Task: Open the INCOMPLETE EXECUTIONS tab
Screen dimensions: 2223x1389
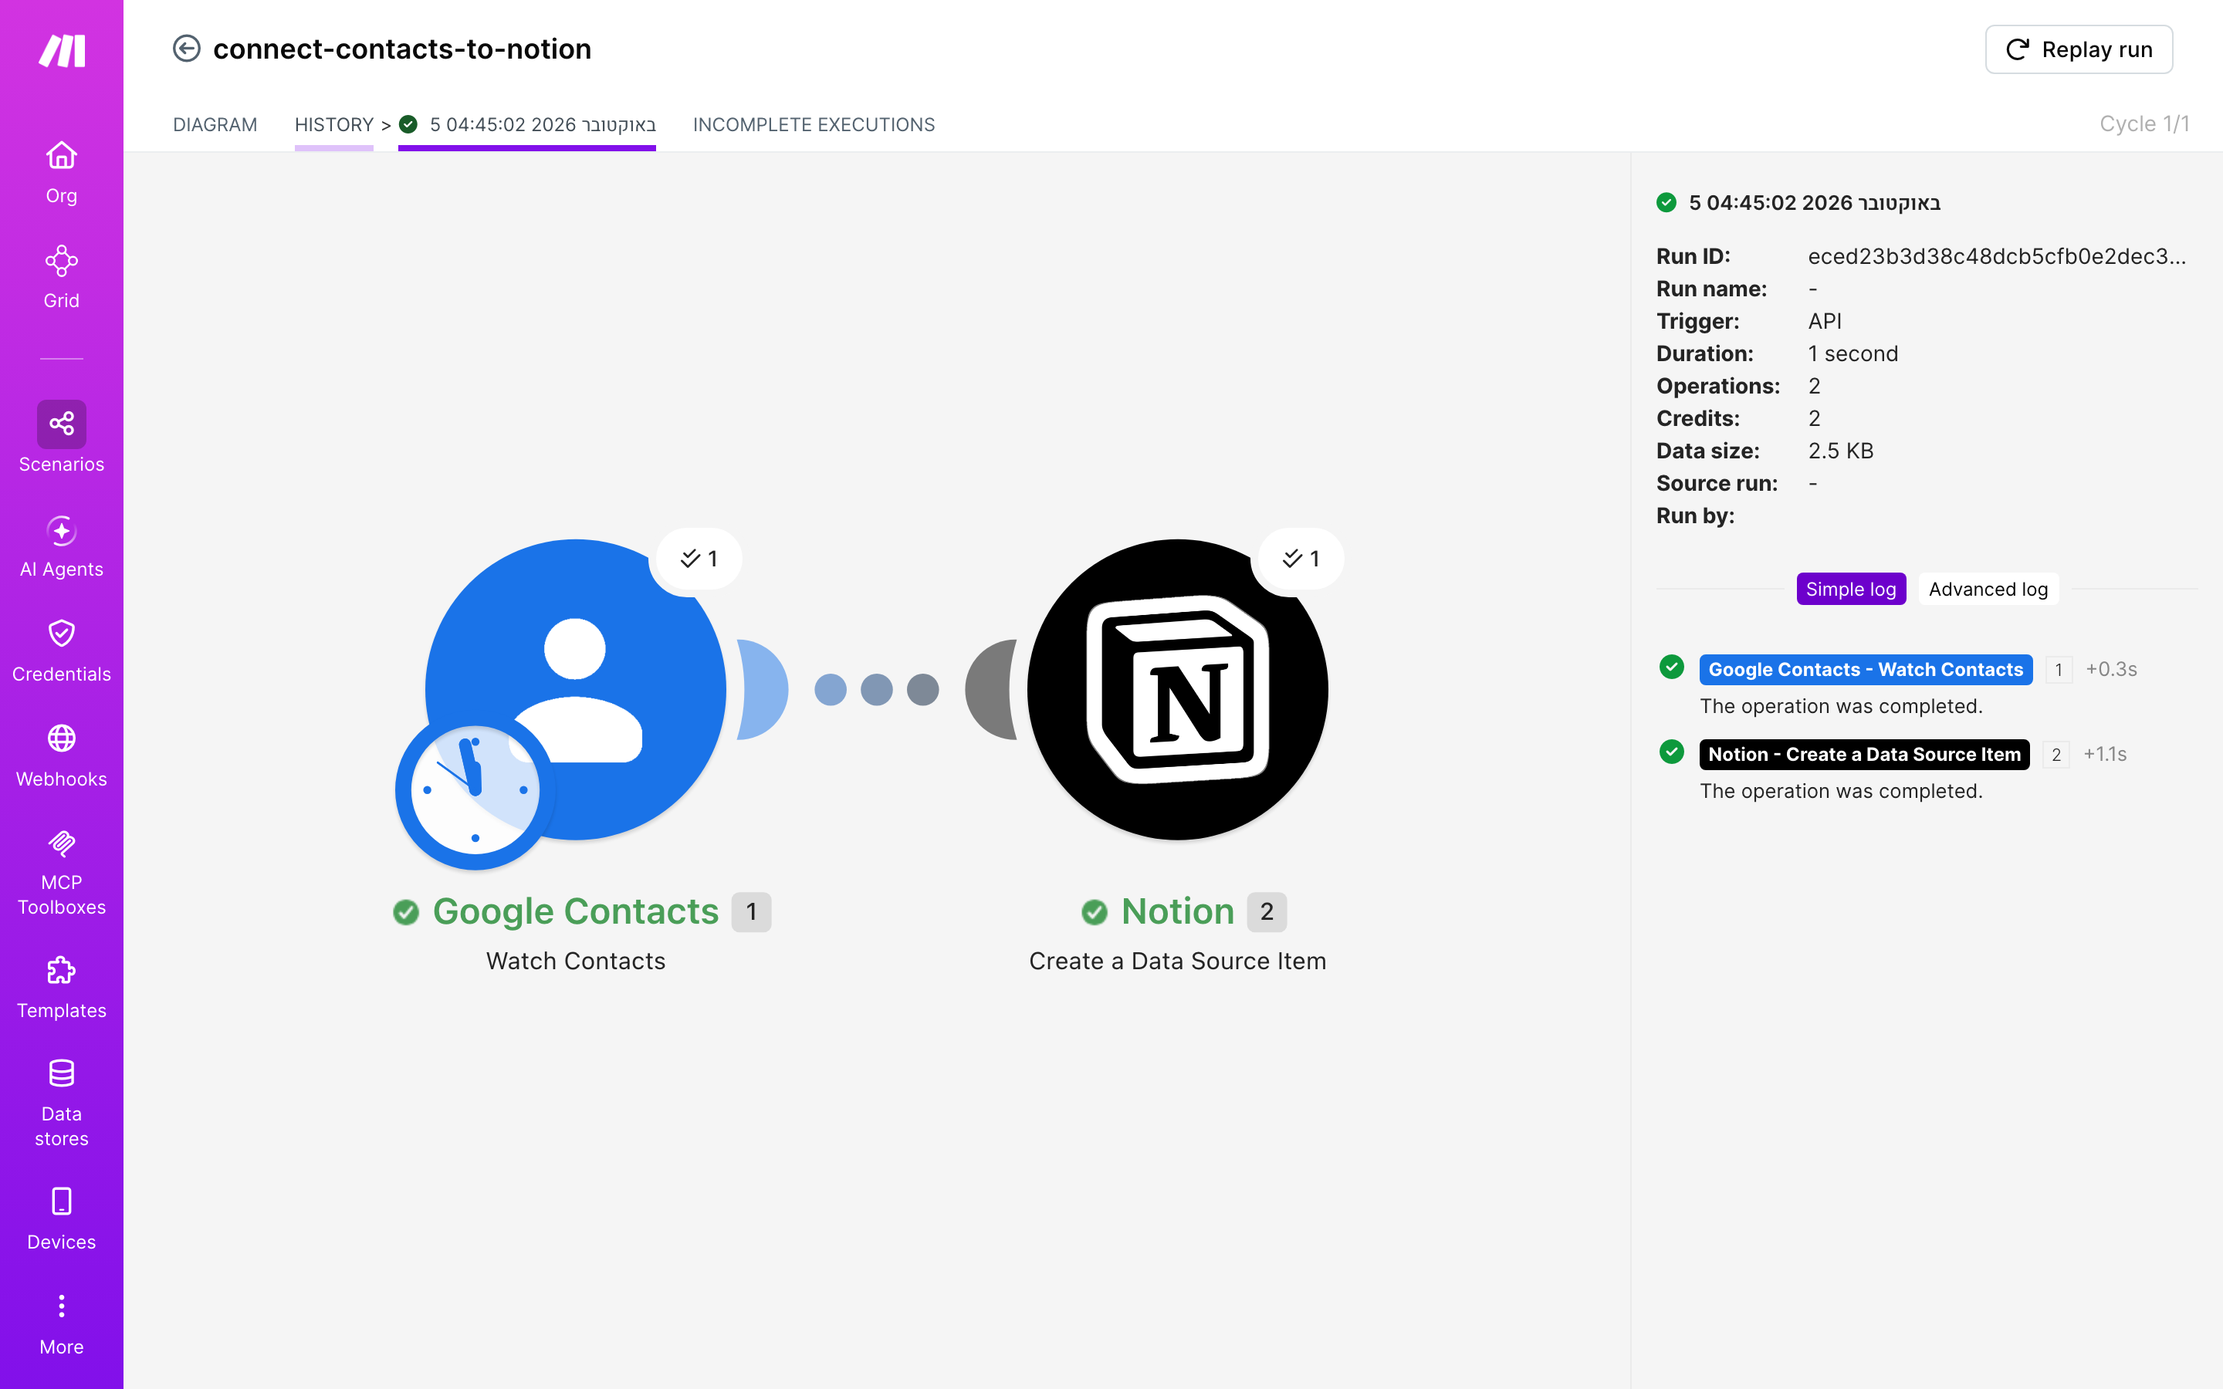Action: [x=814, y=124]
